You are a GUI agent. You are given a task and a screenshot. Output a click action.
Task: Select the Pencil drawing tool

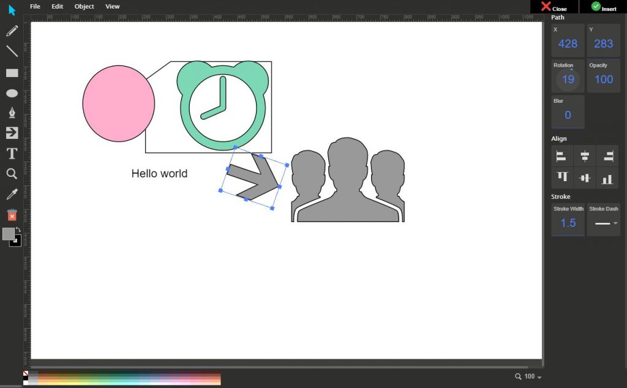click(x=12, y=31)
